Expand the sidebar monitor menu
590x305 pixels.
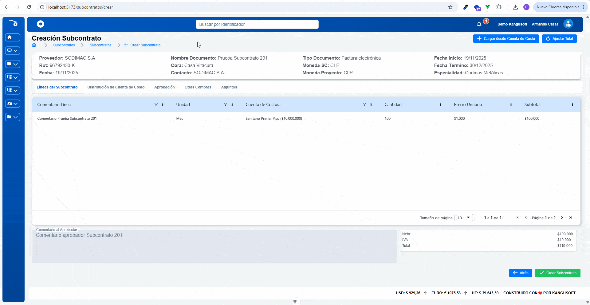pyautogui.click(x=13, y=51)
